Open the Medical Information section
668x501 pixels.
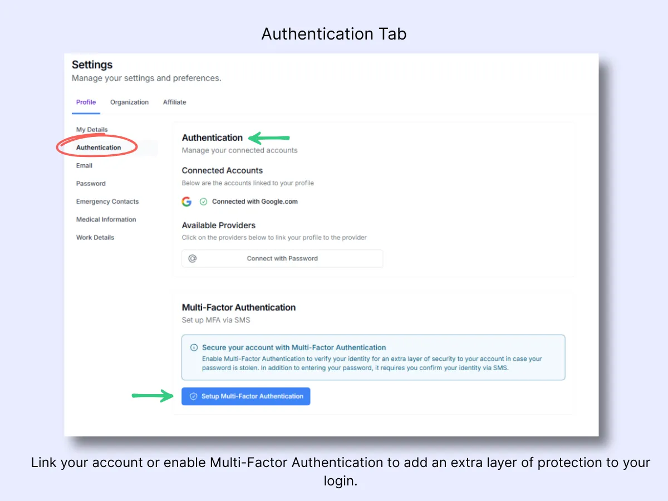pos(106,219)
